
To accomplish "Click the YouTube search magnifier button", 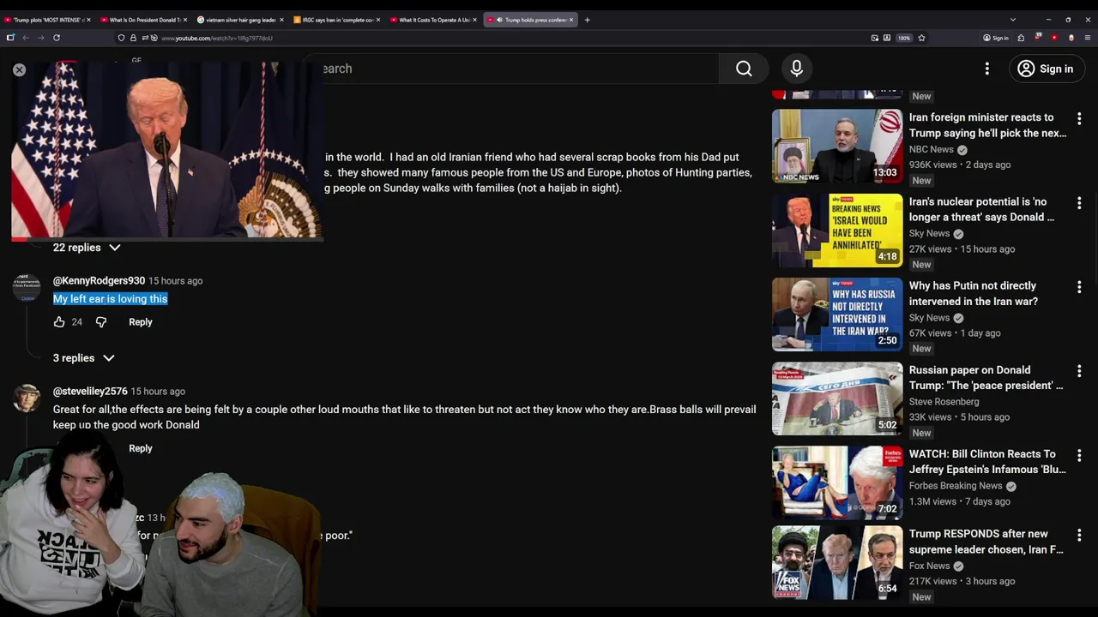I will point(744,69).
